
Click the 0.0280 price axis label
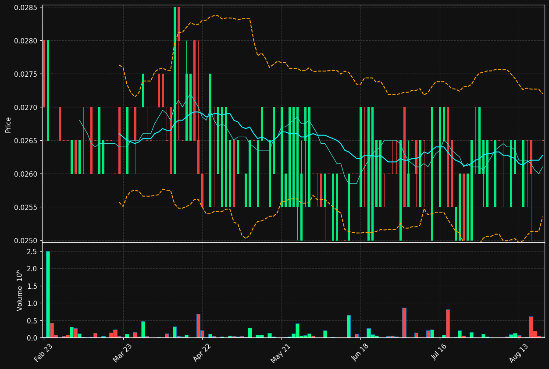[26, 41]
